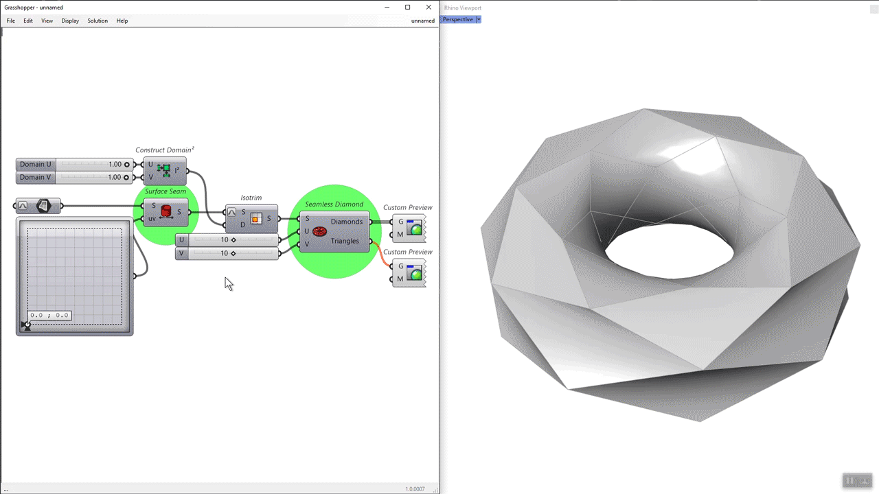
Task: Select the Seamless Diamond torus icon
Action: (319, 231)
